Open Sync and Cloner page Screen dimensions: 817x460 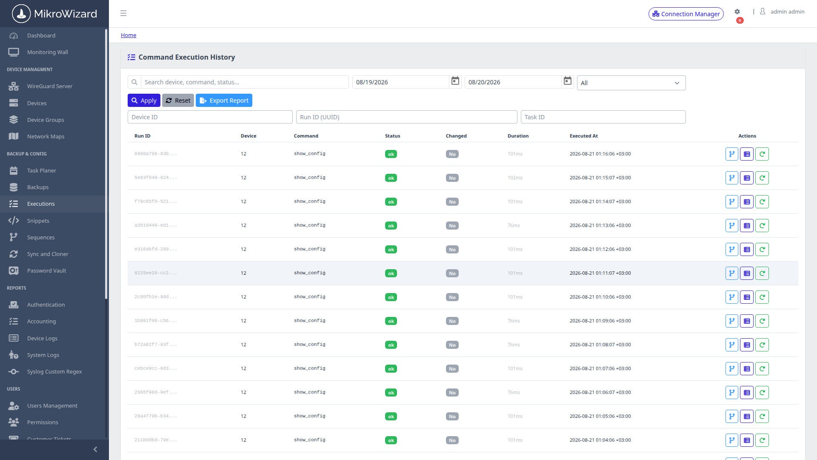53,254
